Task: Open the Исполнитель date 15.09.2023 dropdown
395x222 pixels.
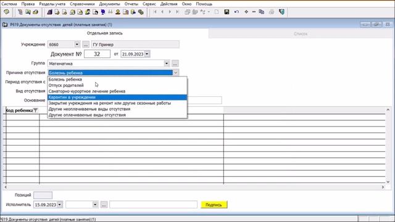Action: click(60, 205)
